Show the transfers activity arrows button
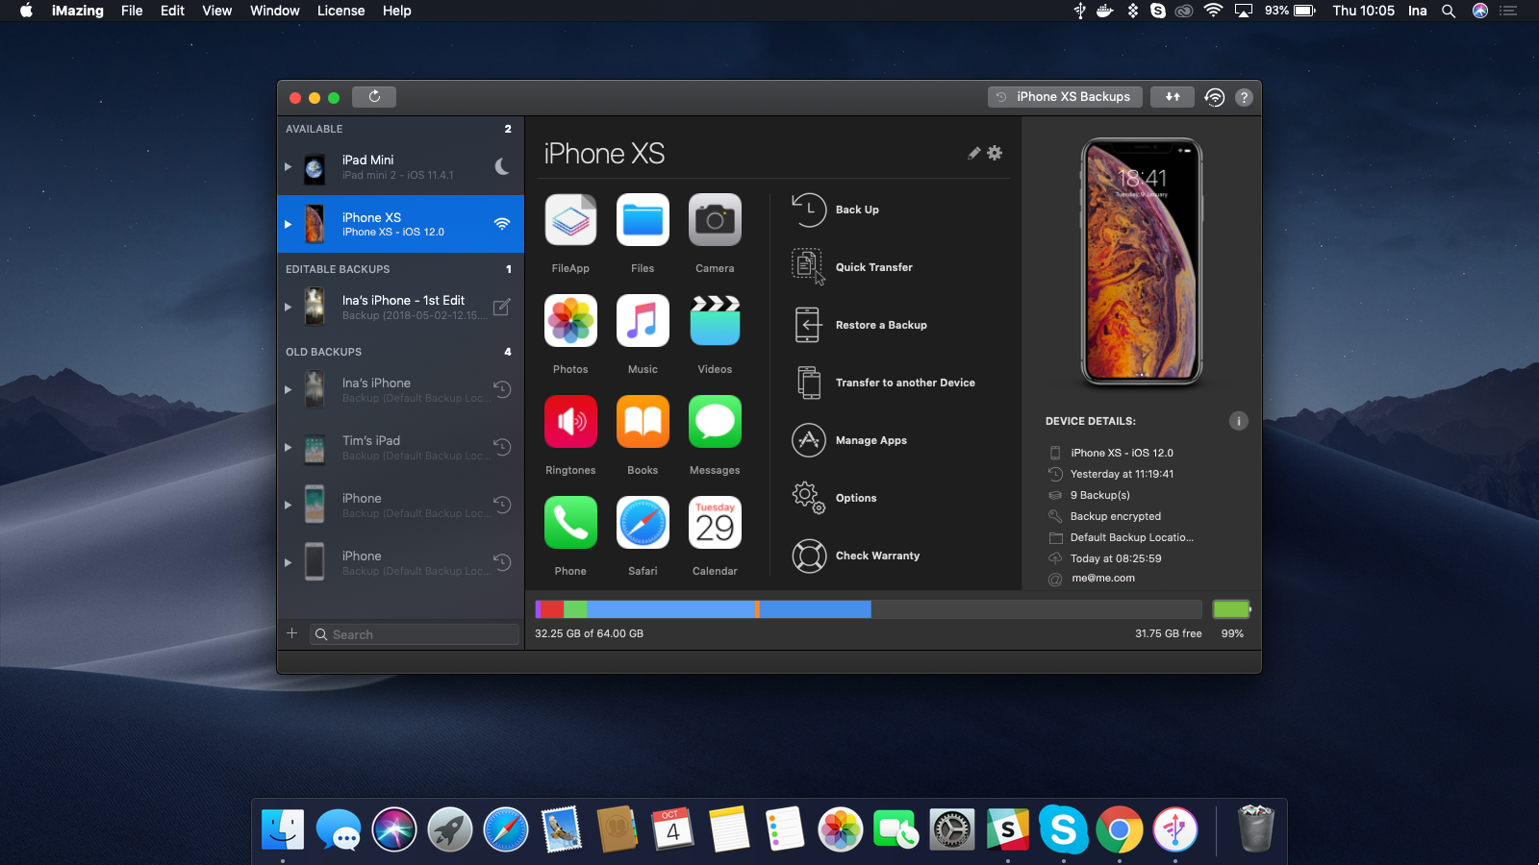Screen dimensions: 1539x865 point(1173,97)
